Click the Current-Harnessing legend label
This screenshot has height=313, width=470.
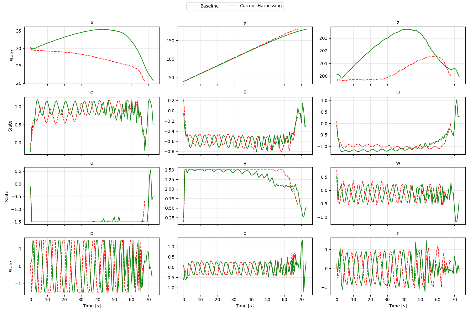click(x=261, y=6)
